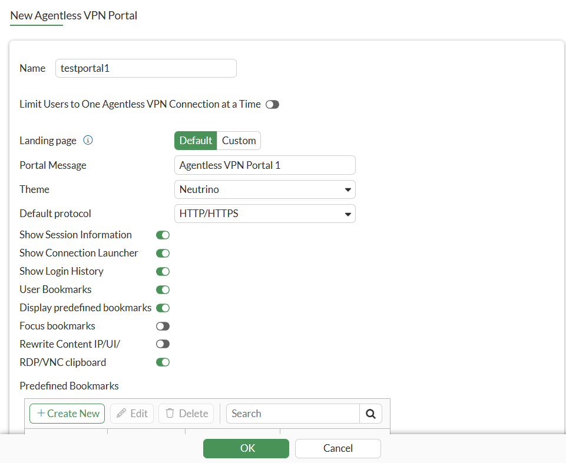This screenshot has height=463, width=566.
Task: Toggle Display predefined bookmarks off
Action: 163,308
